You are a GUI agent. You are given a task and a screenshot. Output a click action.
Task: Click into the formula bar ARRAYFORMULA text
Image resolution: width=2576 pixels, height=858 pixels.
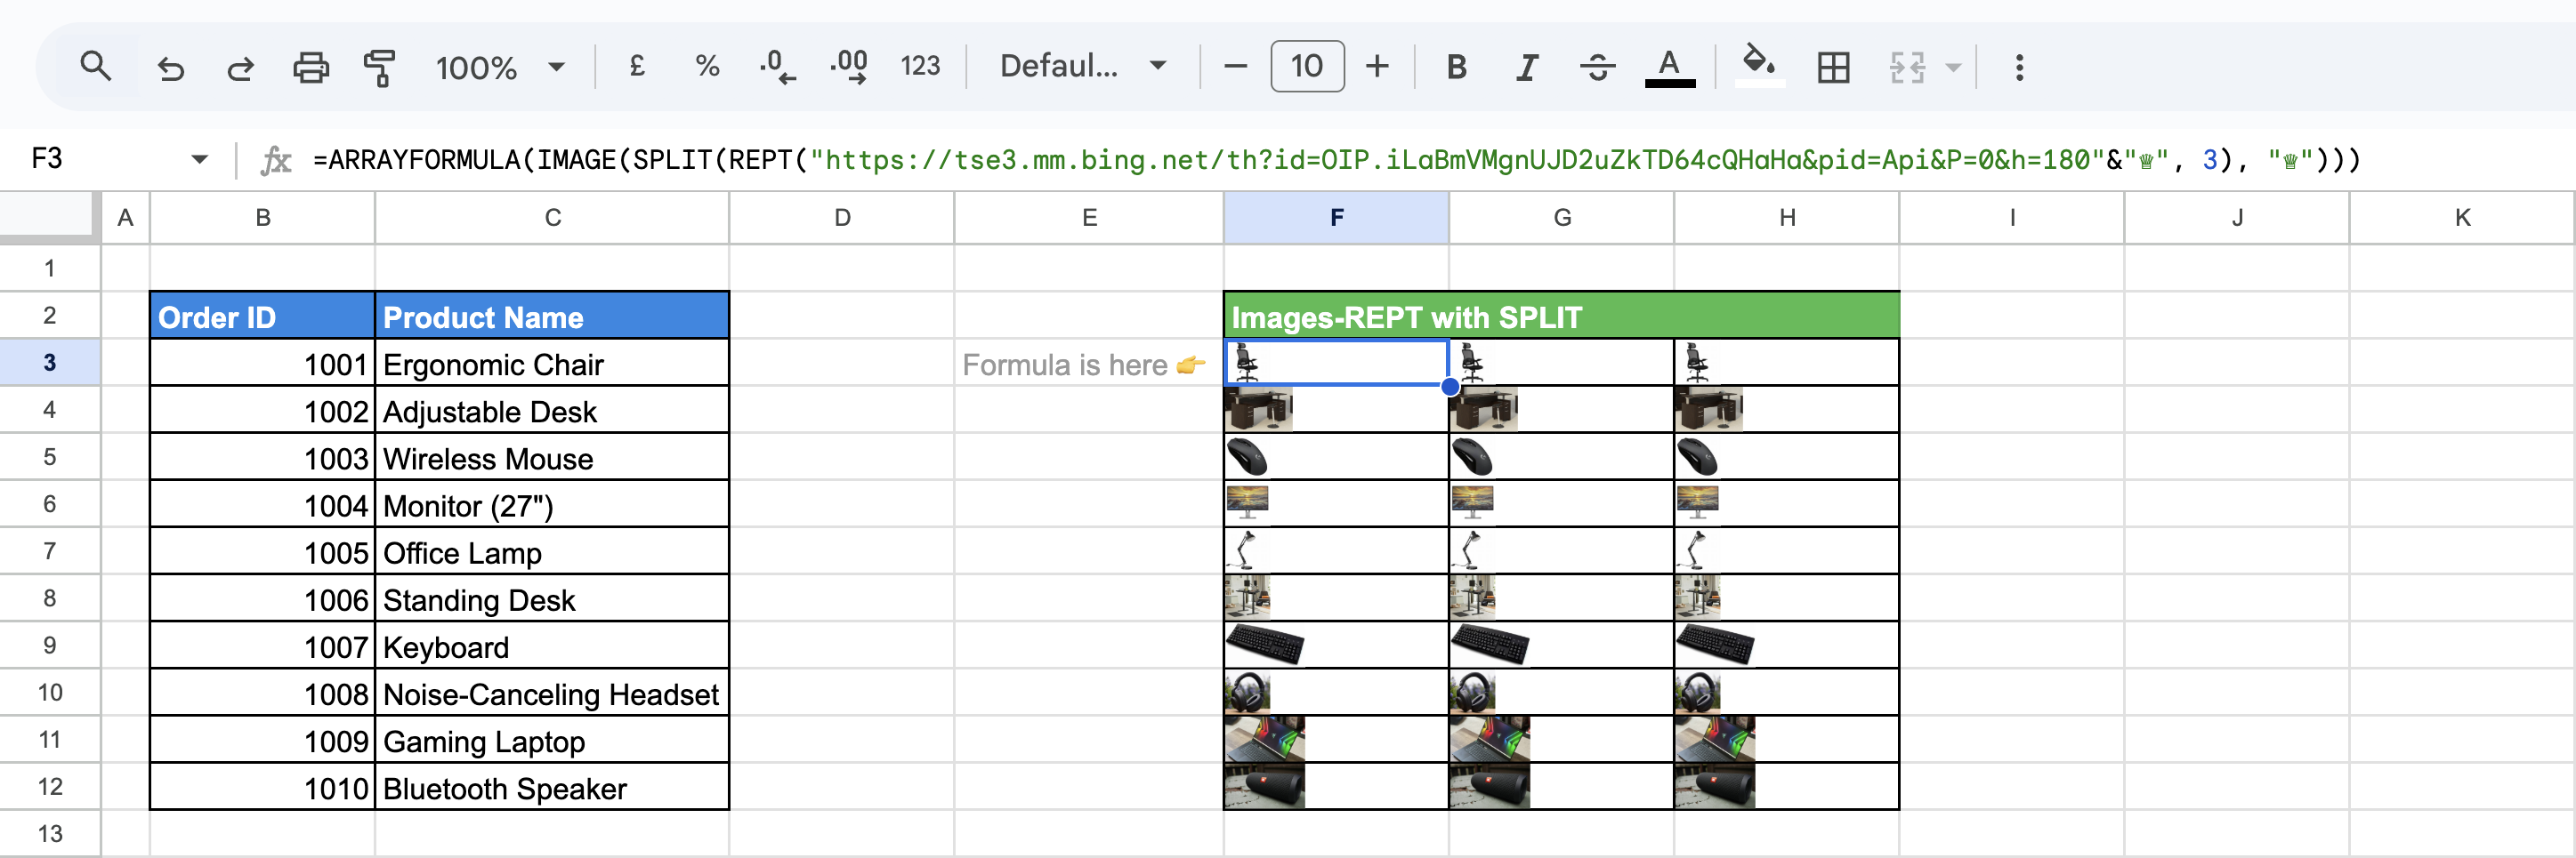1337,160
